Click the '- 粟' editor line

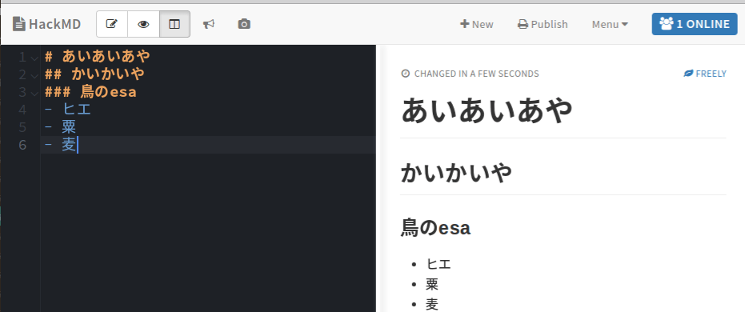pyautogui.click(x=60, y=126)
